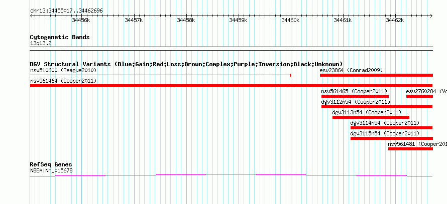Screen dimensions: 447x204
Task: Click the esv23864 red loss bar
Action: click(x=376, y=75)
